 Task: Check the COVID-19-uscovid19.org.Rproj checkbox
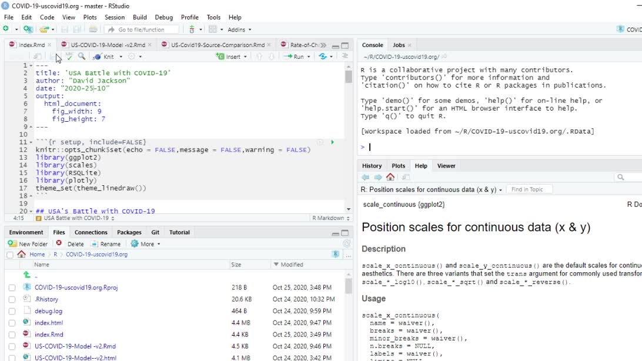[x=12, y=288]
